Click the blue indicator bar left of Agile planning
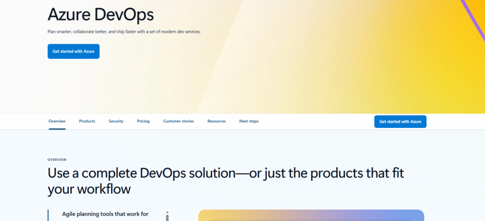Image resolution: width=485 pixels, height=221 pixels. tap(48, 216)
